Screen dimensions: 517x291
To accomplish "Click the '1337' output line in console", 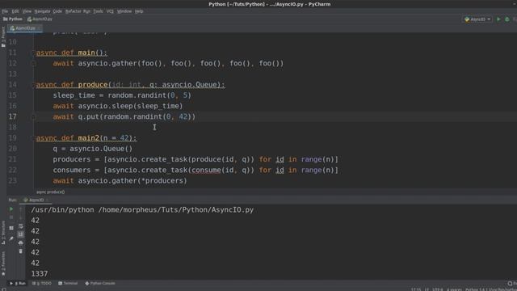I will point(40,274).
